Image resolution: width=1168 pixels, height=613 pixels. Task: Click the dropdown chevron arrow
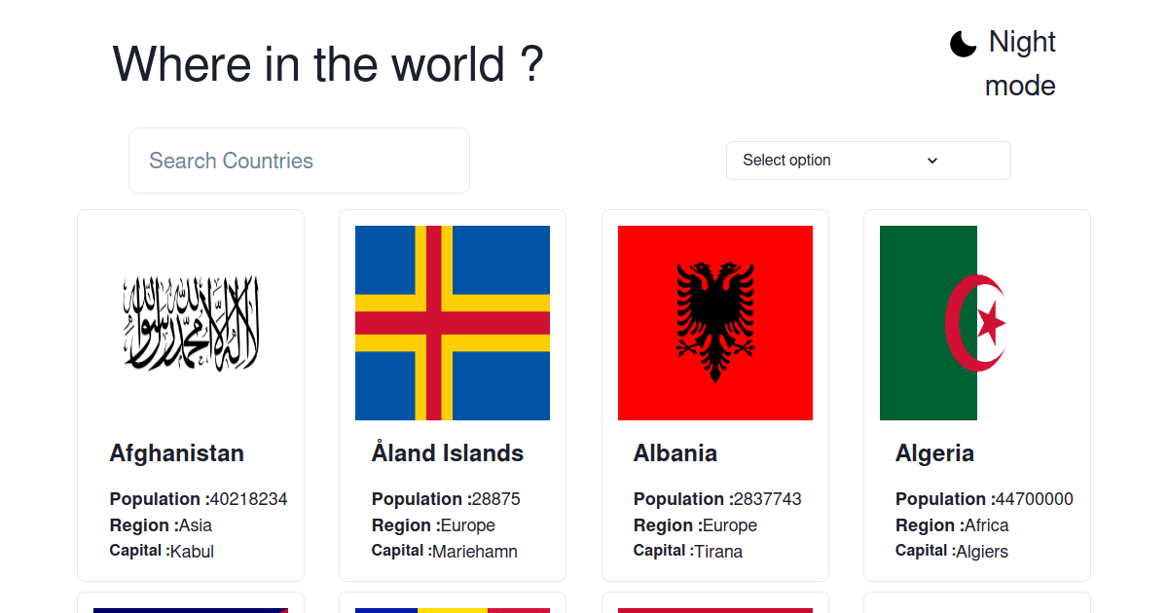pyautogui.click(x=931, y=160)
